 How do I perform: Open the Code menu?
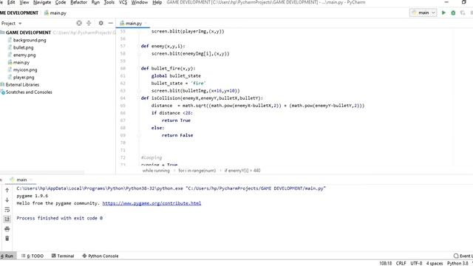(61, 2)
